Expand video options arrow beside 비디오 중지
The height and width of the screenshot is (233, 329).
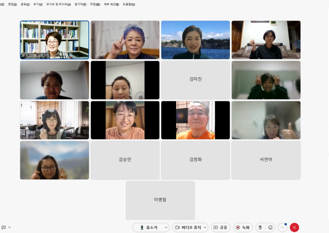coord(205,228)
